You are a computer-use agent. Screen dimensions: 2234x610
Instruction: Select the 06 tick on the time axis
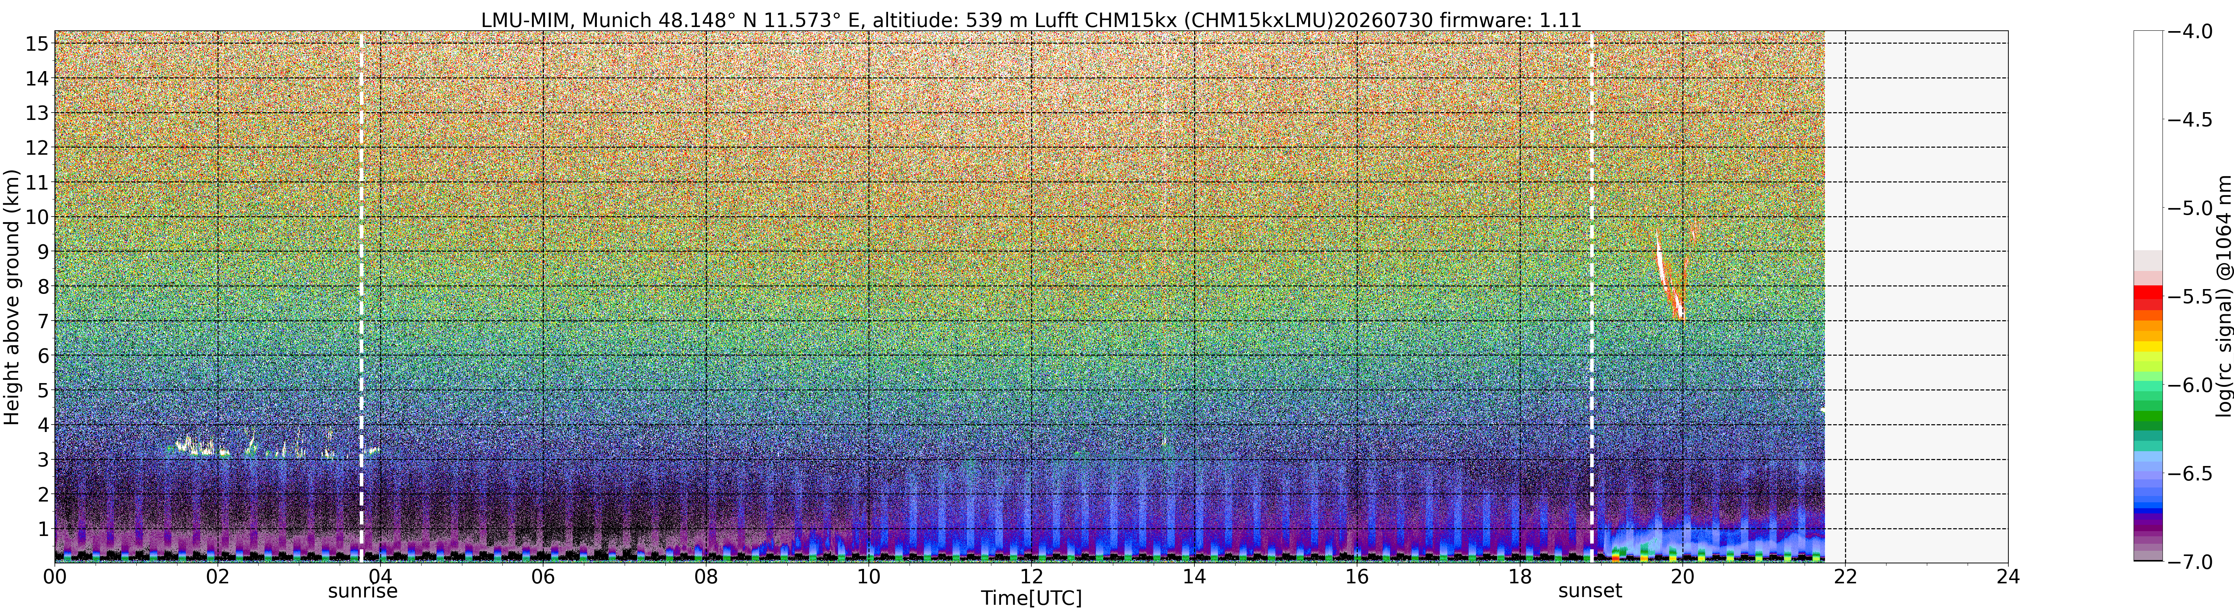click(x=543, y=576)
